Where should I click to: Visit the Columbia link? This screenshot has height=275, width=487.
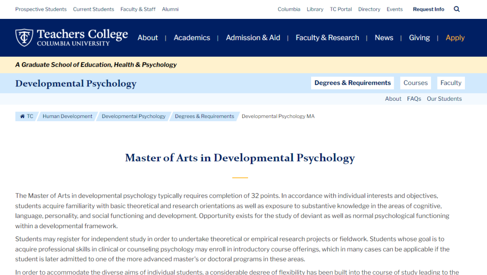coord(289,9)
